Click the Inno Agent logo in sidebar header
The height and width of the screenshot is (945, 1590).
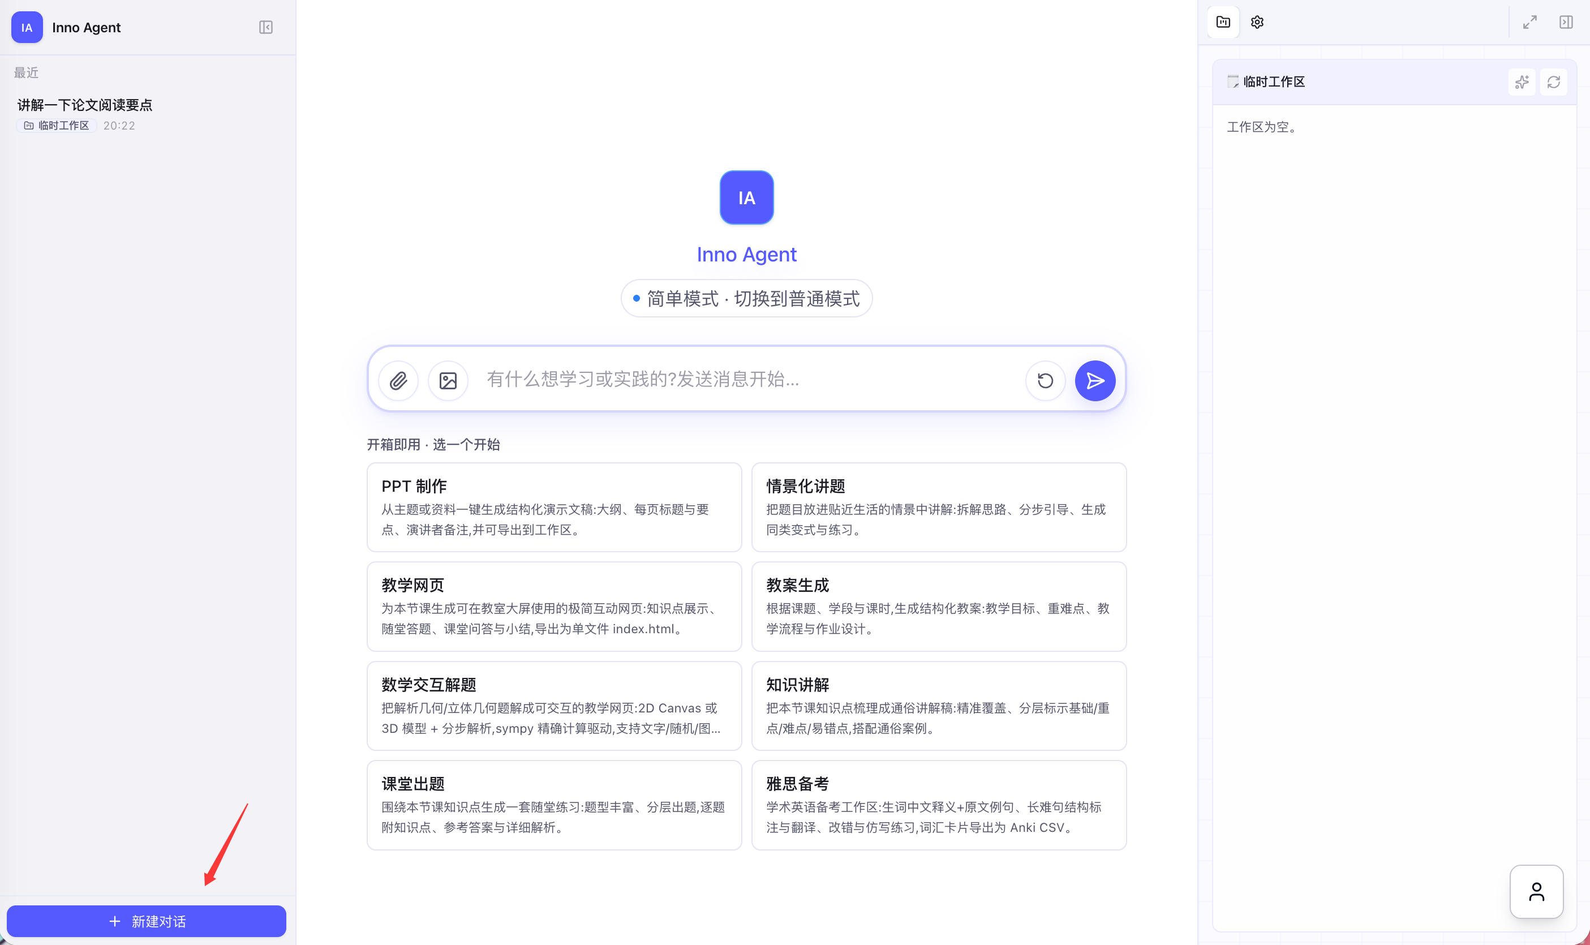(27, 27)
